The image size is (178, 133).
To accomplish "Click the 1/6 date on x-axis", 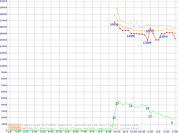I will [x=9, y=132].
